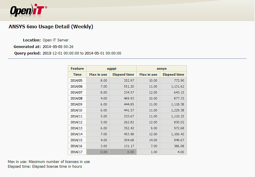Viewport: 255px width, 177px height.
Task: Click agppi max in use 3.00
Action: click(x=98, y=146)
